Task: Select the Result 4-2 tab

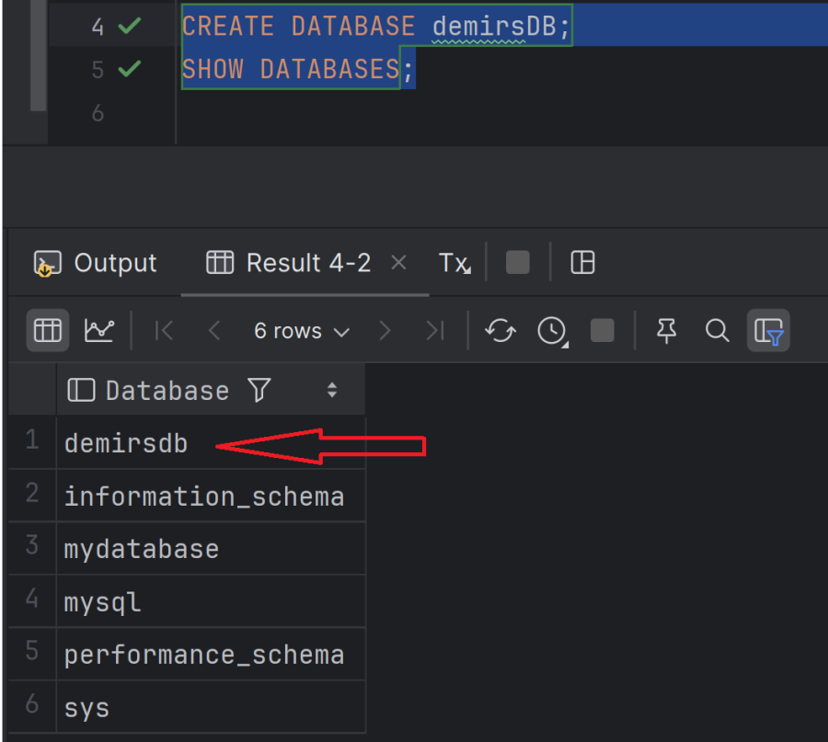Action: [x=290, y=263]
